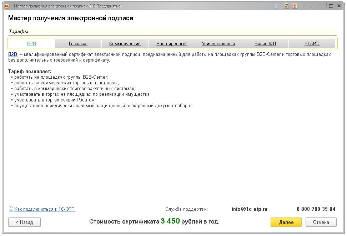This screenshot has width=347, height=236.
Task: Click the document icon beside Как подключиться
Action: coord(11,209)
